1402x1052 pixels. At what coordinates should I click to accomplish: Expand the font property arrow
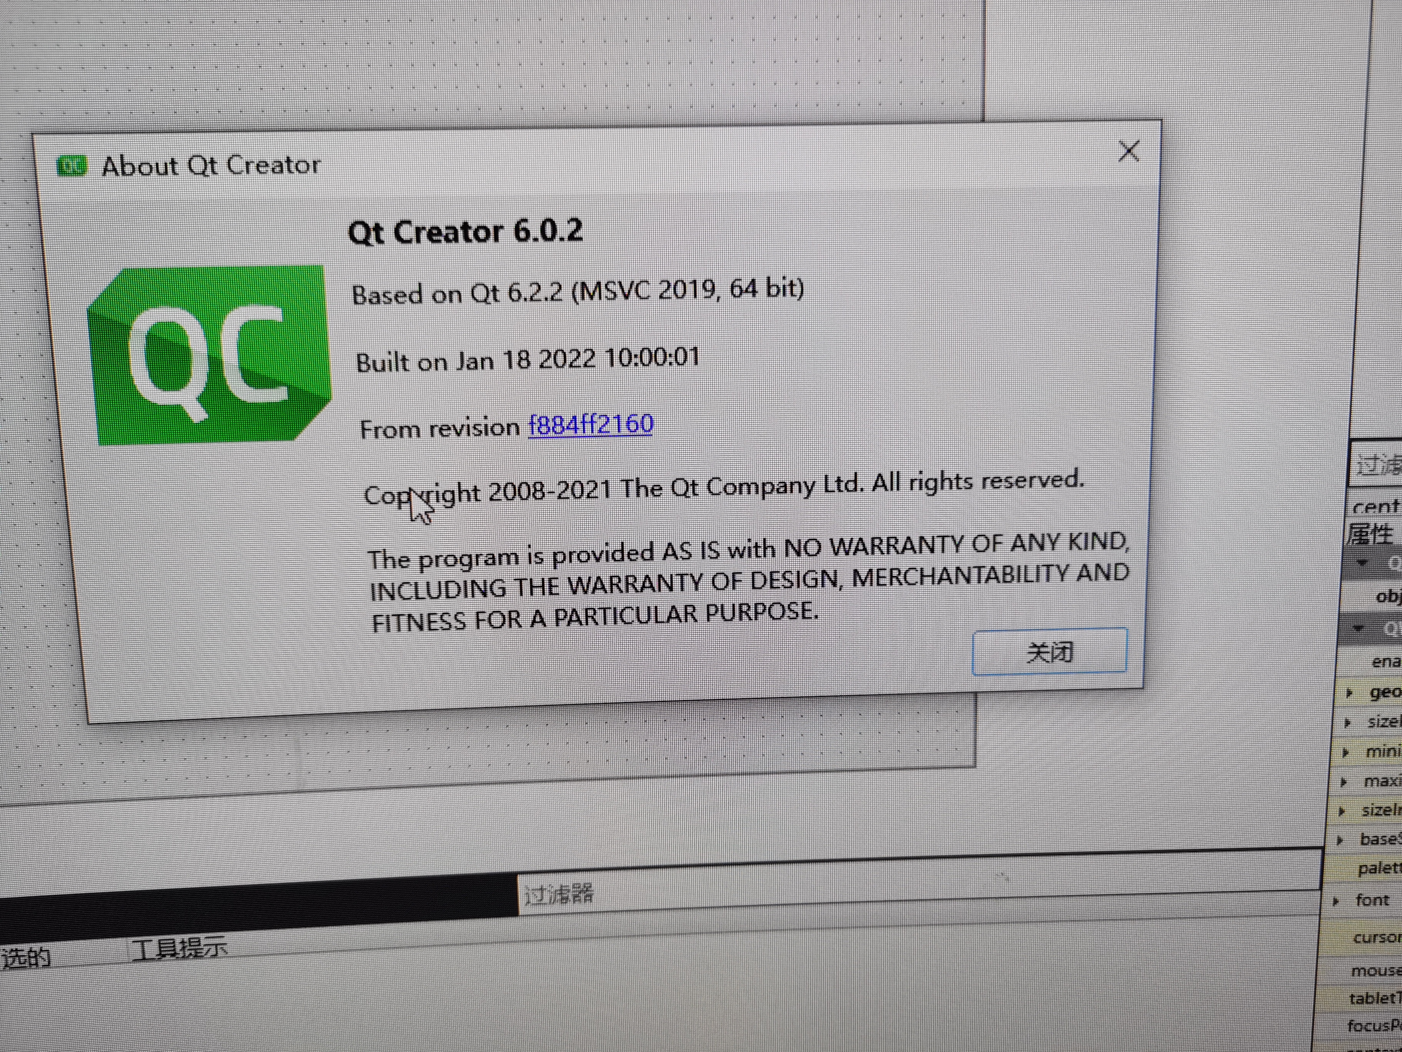(x=1336, y=902)
